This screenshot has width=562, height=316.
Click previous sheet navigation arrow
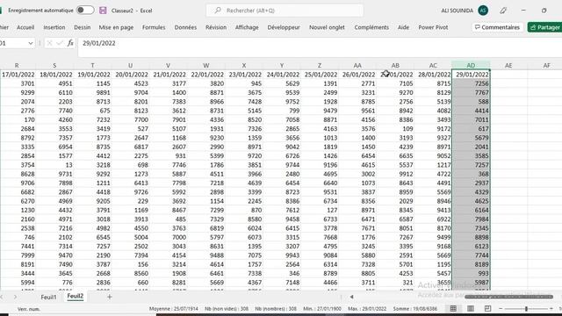point(2,297)
